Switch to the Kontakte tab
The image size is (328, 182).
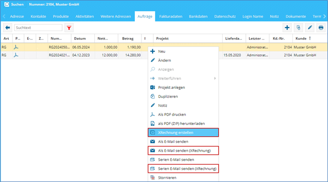pos(38,17)
